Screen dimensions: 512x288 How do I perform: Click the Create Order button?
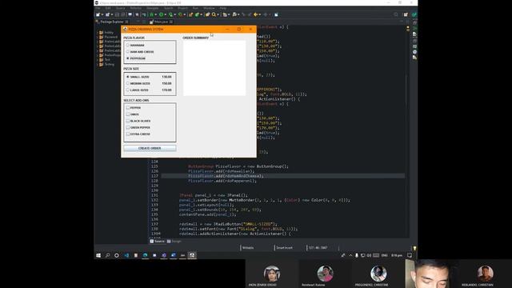[150, 148]
